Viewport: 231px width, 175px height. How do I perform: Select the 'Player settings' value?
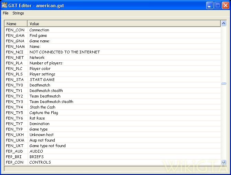pyautogui.click(x=42, y=74)
